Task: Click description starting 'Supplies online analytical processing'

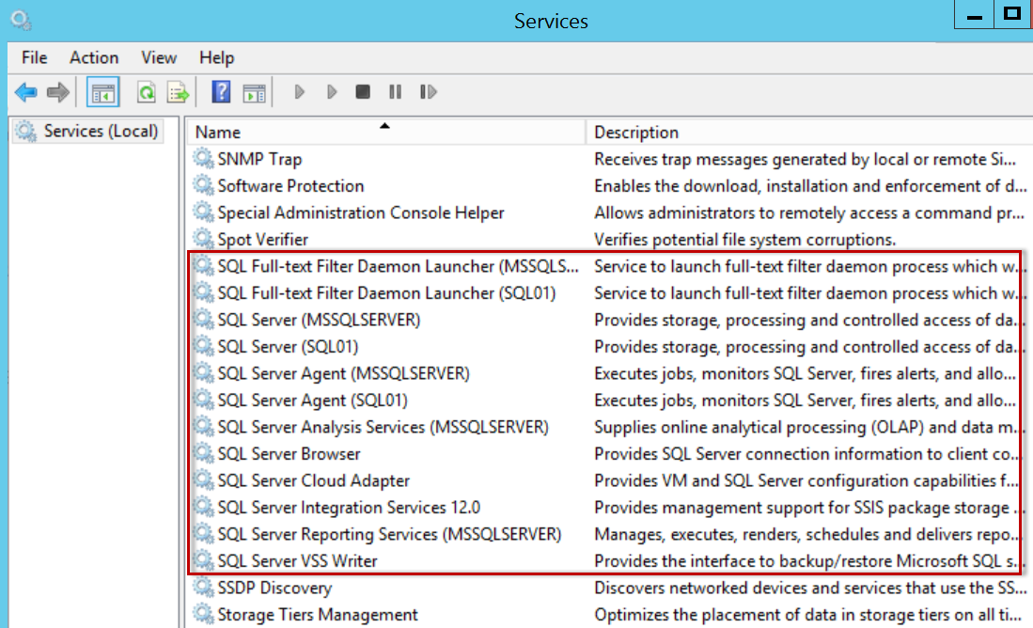Action: (x=807, y=427)
